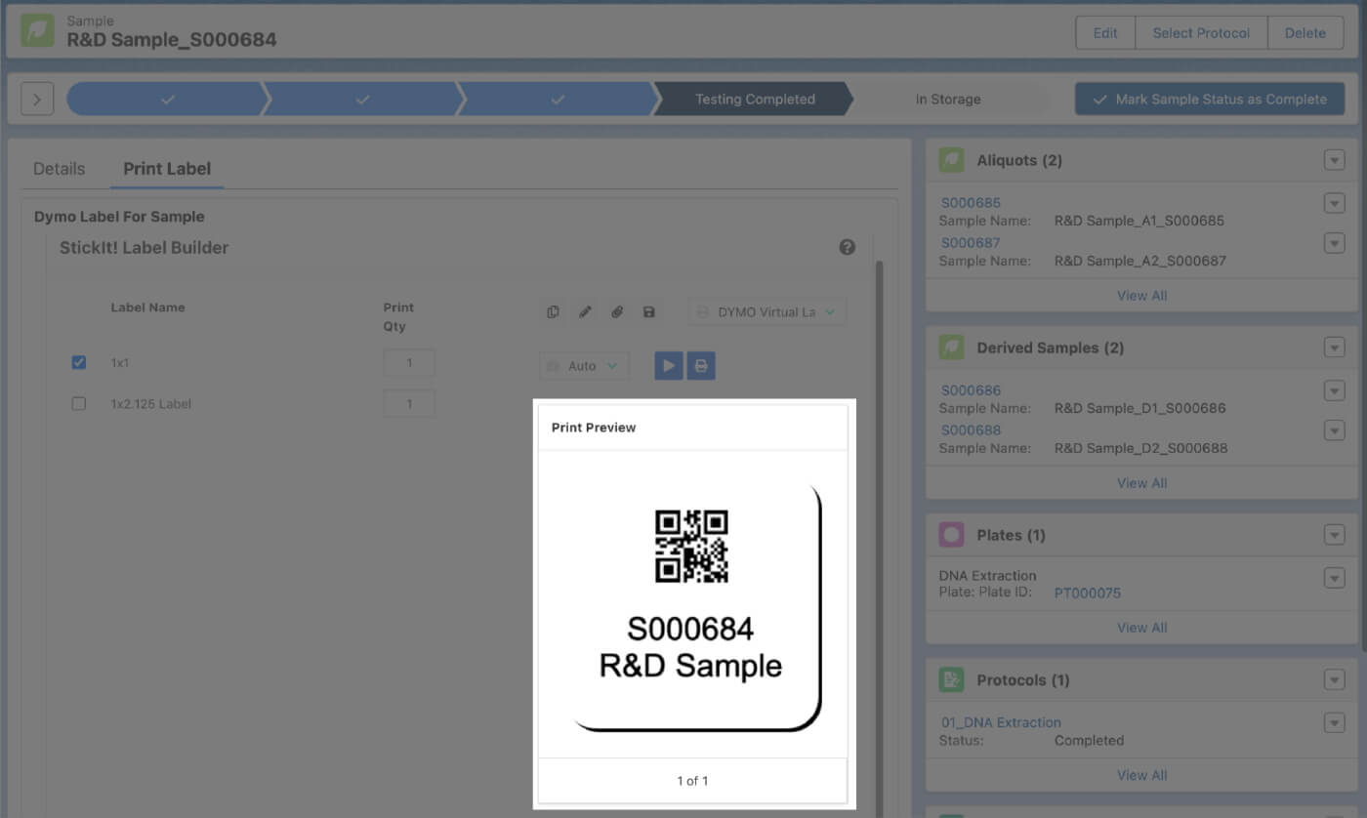
Task: Open S000686 row action dropdown
Action: point(1335,390)
